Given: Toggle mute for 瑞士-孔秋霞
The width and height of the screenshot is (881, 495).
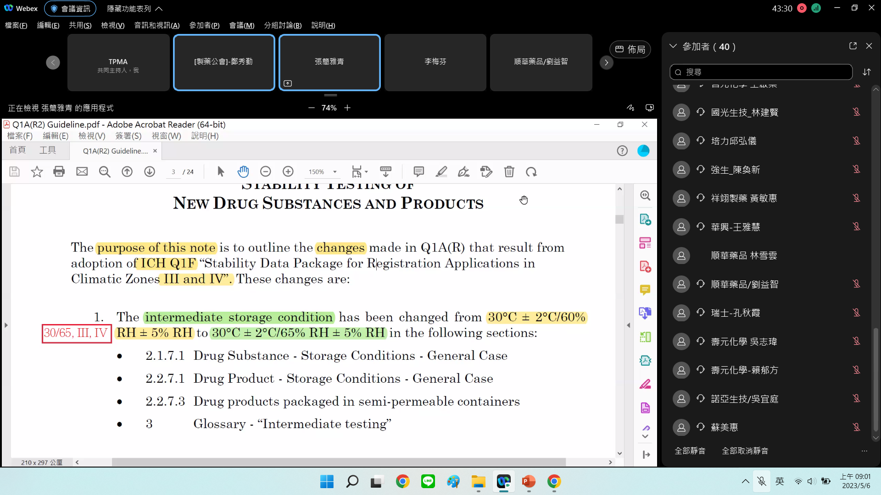Looking at the screenshot, I should pyautogui.click(x=856, y=313).
